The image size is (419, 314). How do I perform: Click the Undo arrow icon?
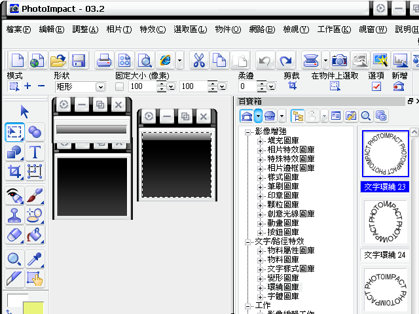coord(264,60)
